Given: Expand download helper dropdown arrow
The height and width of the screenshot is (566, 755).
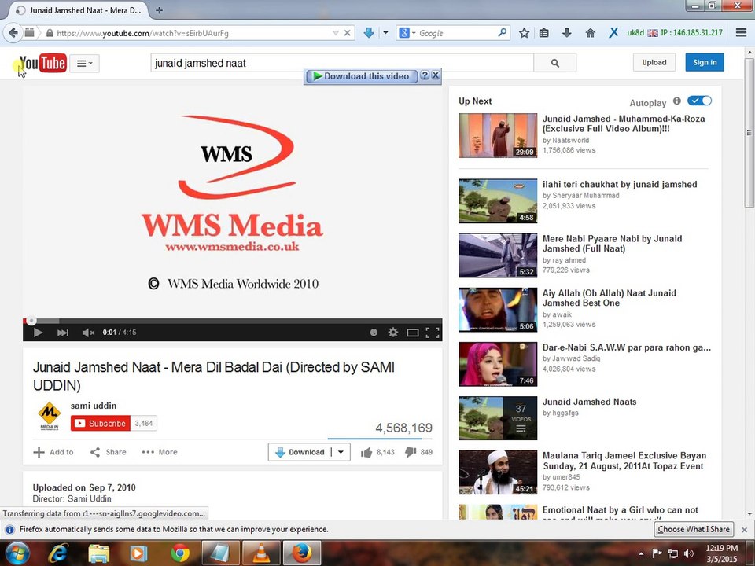Looking at the screenshot, I should (385, 33).
